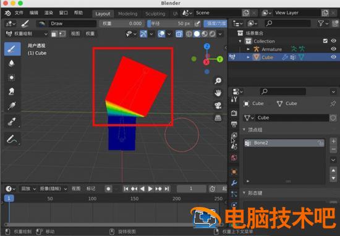Select the Draw brush tool
Image resolution: width=340 pixels, height=236 pixels.
pyautogui.click(x=12, y=49)
